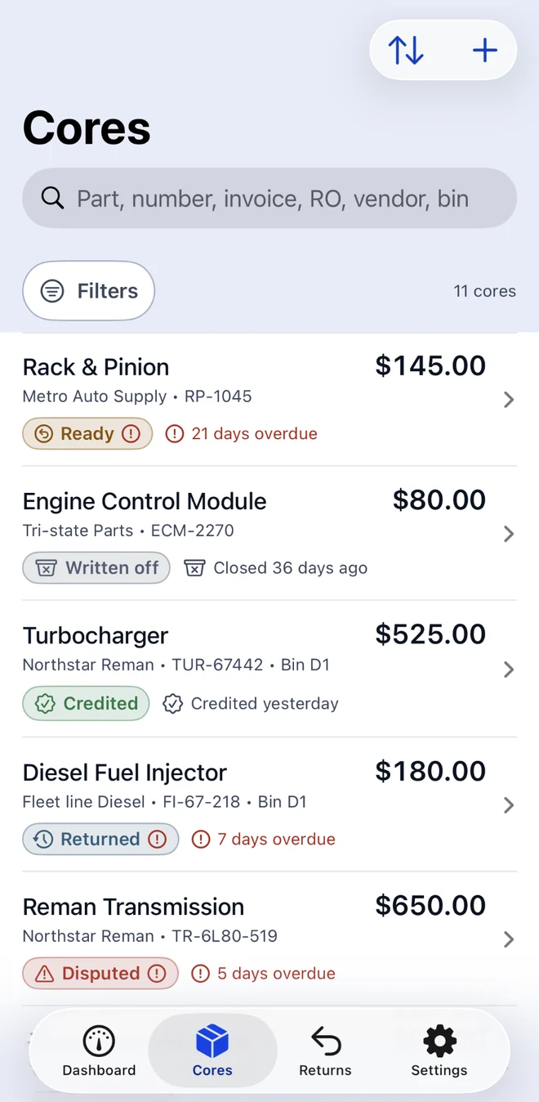Expand Engine Control Module chevron
Screen dimensions: 539x1102
[508, 534]
